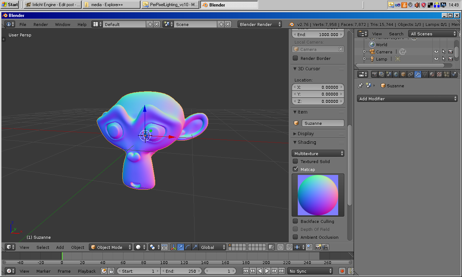Viewport: 462px width, 277px height.
Task: Switch to PerPixelLighting_vc10 taskbar window
Action: [x=170, y=5]
